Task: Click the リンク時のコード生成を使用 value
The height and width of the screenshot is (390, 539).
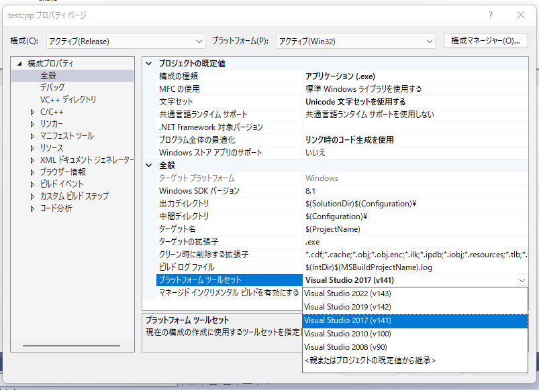Action: [x=415, y=140]
